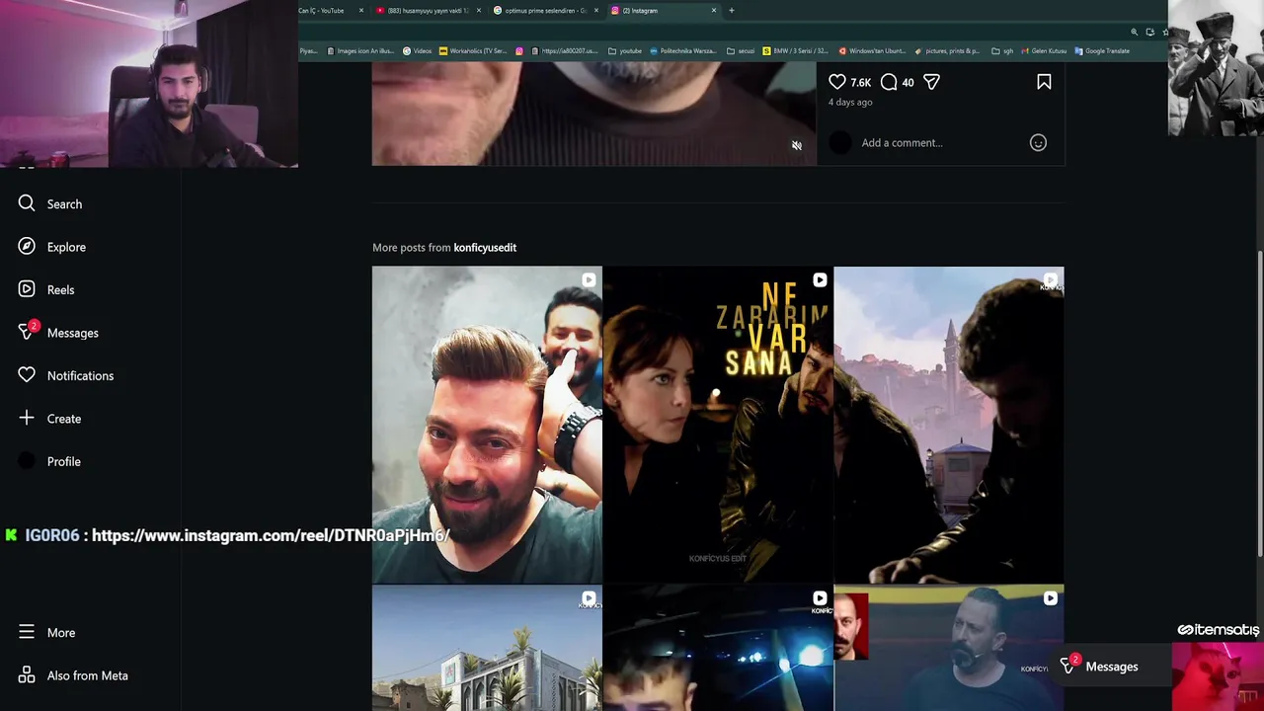
Task: Switch to the husamyuyu yayın vakti tab
Action: pos(427,10)
